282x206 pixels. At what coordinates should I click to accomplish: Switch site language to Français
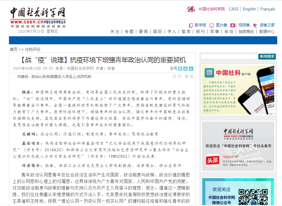pos(267,9)
